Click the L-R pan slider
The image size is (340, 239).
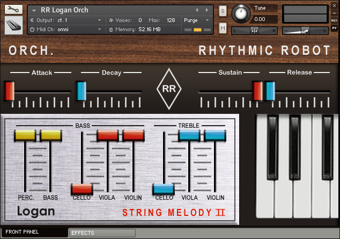(x=254, y=31)
